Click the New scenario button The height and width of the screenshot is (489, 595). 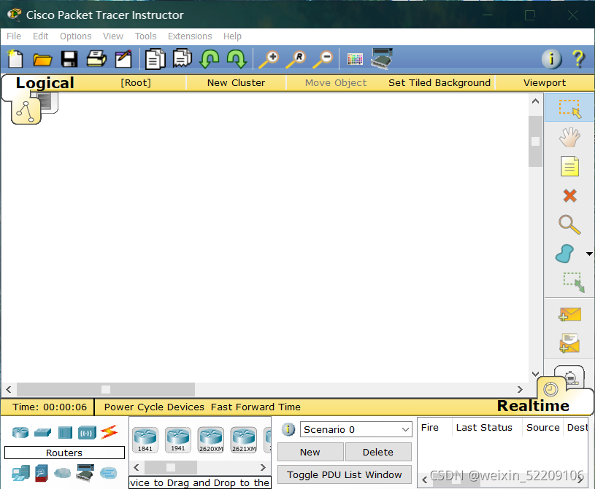(310, 452)
